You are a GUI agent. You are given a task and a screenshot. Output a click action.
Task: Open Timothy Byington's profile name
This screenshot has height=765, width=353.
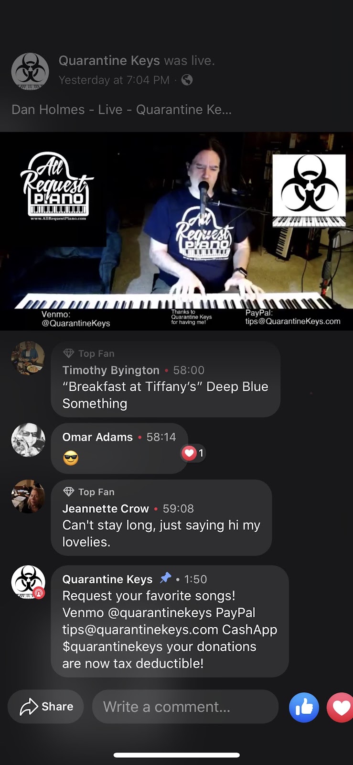111,370
